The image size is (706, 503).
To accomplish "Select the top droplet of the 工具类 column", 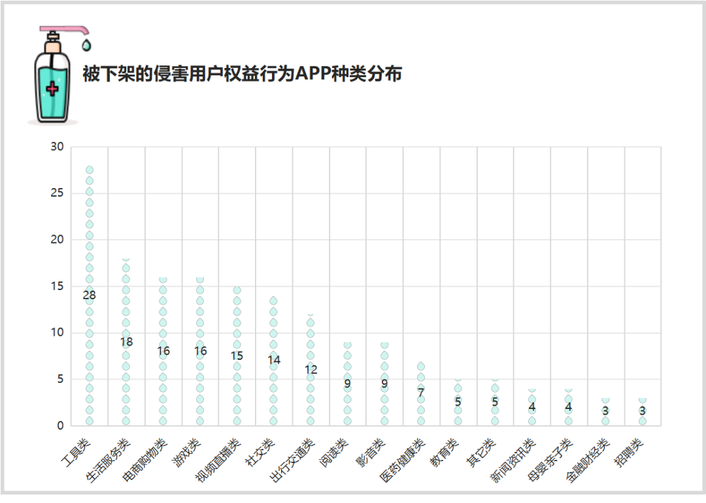I will [90, 170].
